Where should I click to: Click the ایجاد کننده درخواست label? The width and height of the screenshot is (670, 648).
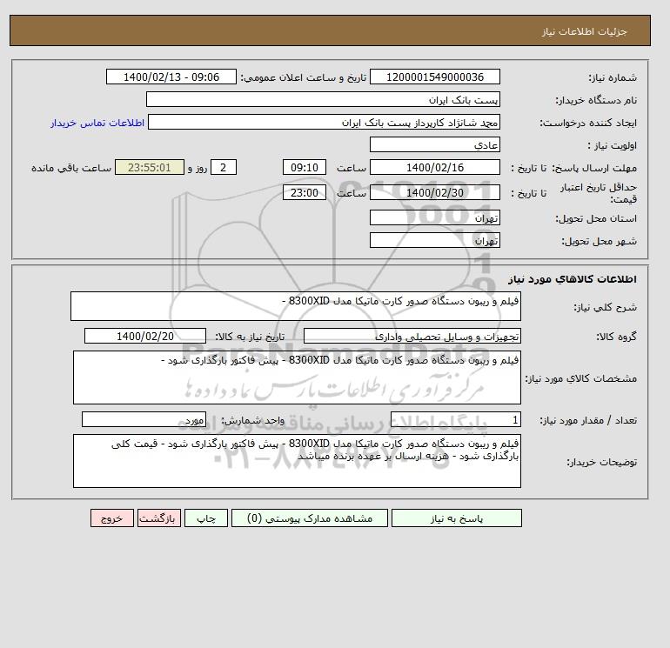[x=588, y=123]
